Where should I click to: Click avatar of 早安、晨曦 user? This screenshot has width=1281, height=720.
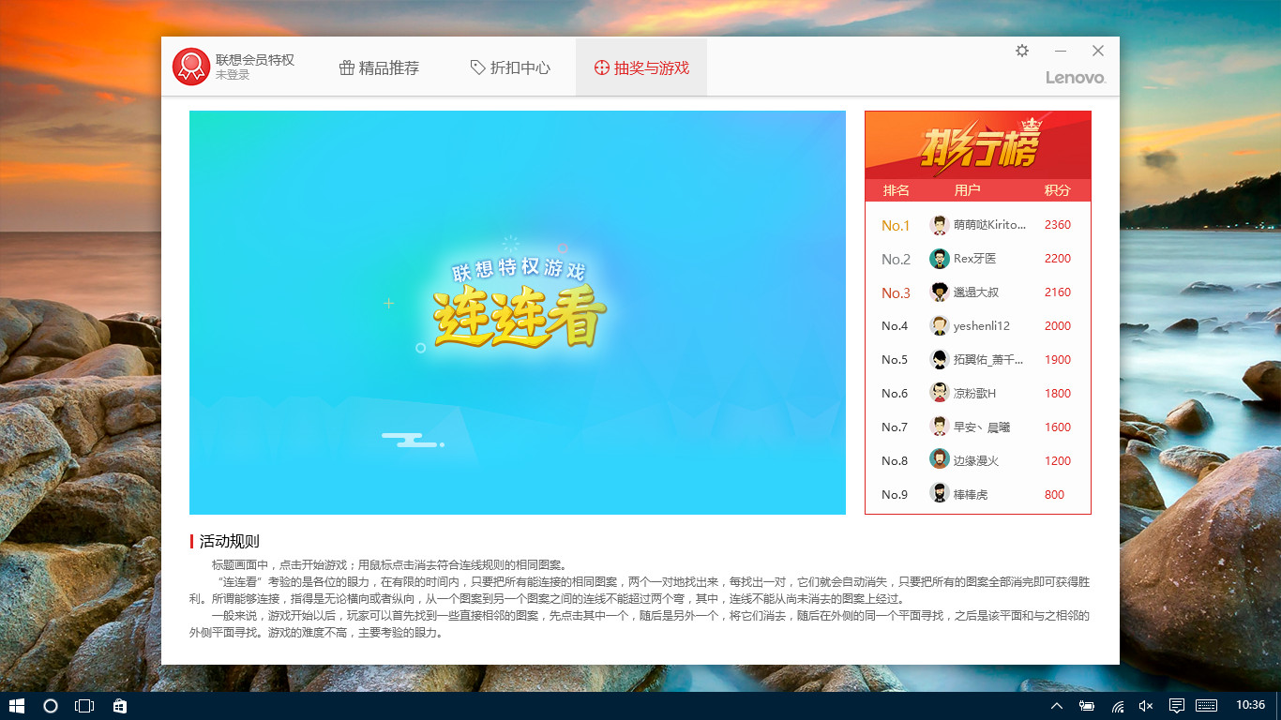(x=940, y=427)
